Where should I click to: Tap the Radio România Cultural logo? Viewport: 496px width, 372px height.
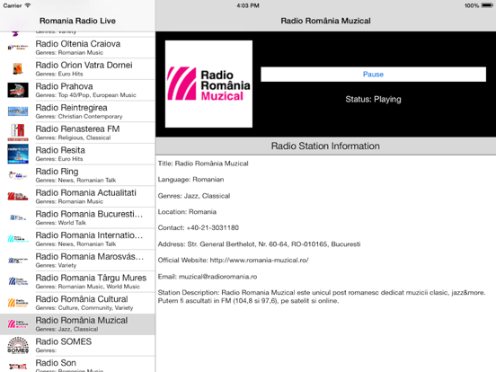click(18, 303)
